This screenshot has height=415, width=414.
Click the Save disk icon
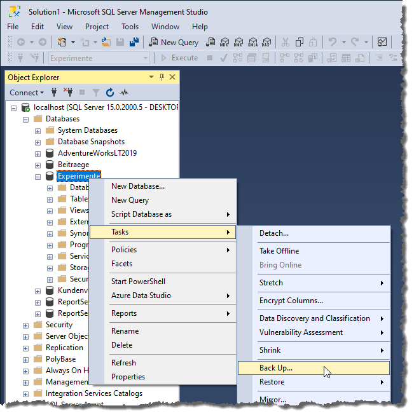(x=120, y=42)
